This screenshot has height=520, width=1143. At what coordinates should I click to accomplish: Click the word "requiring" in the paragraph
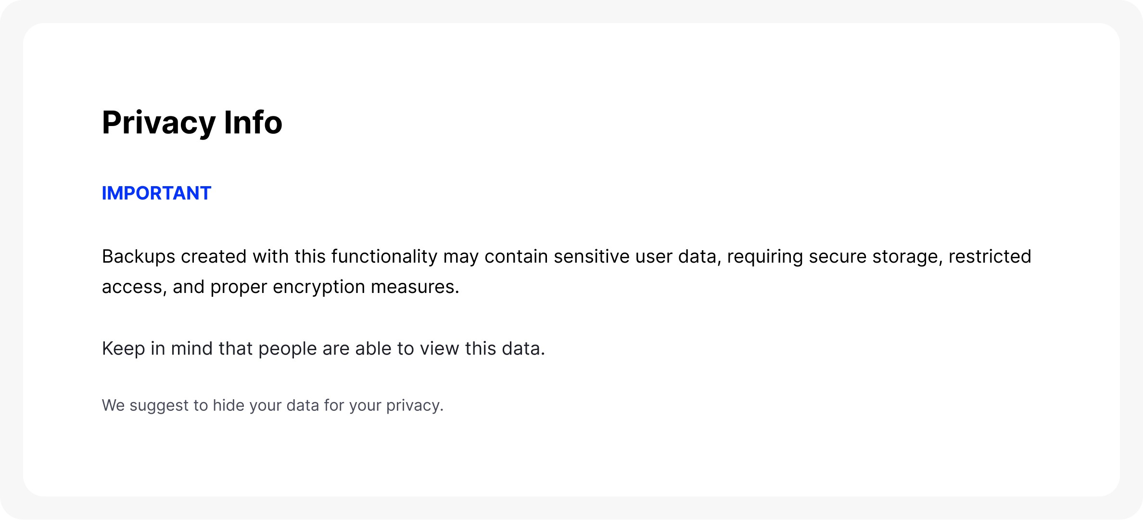pos(765,257)
